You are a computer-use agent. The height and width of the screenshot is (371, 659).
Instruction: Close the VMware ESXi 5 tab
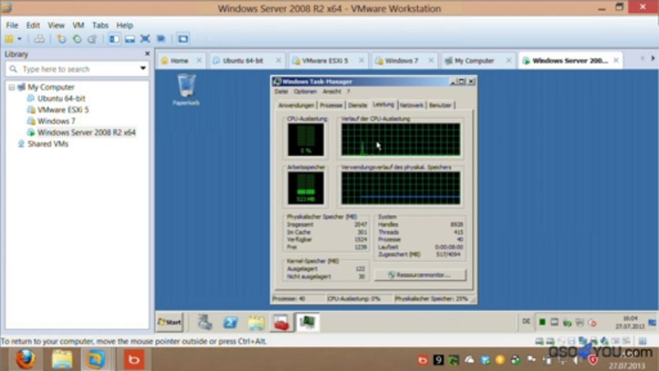[x=361, y=60]
